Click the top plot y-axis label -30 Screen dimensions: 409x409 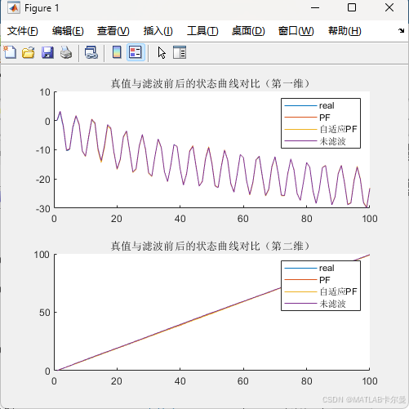pos(43,209)
